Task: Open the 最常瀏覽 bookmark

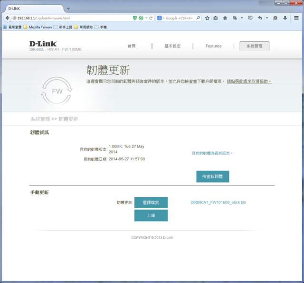Action: 12,27
